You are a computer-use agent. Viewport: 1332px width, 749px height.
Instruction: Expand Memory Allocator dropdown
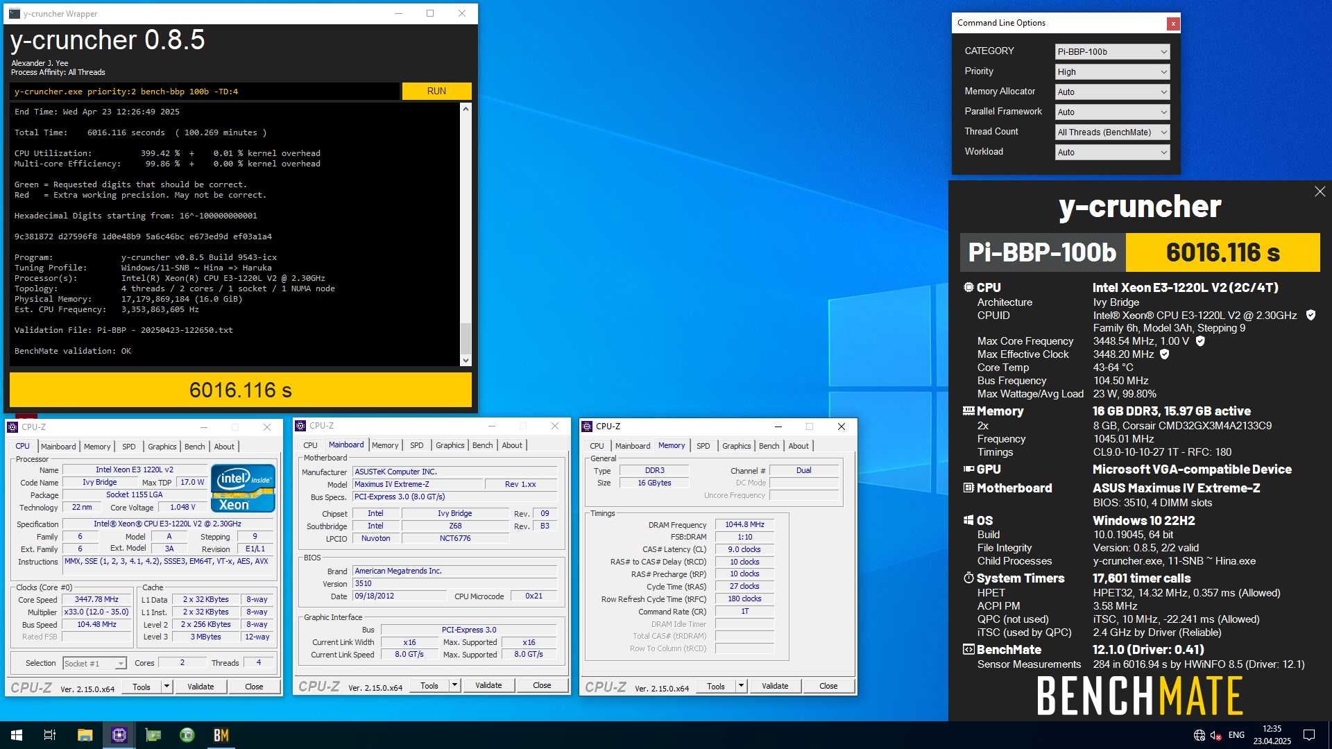1112,92
